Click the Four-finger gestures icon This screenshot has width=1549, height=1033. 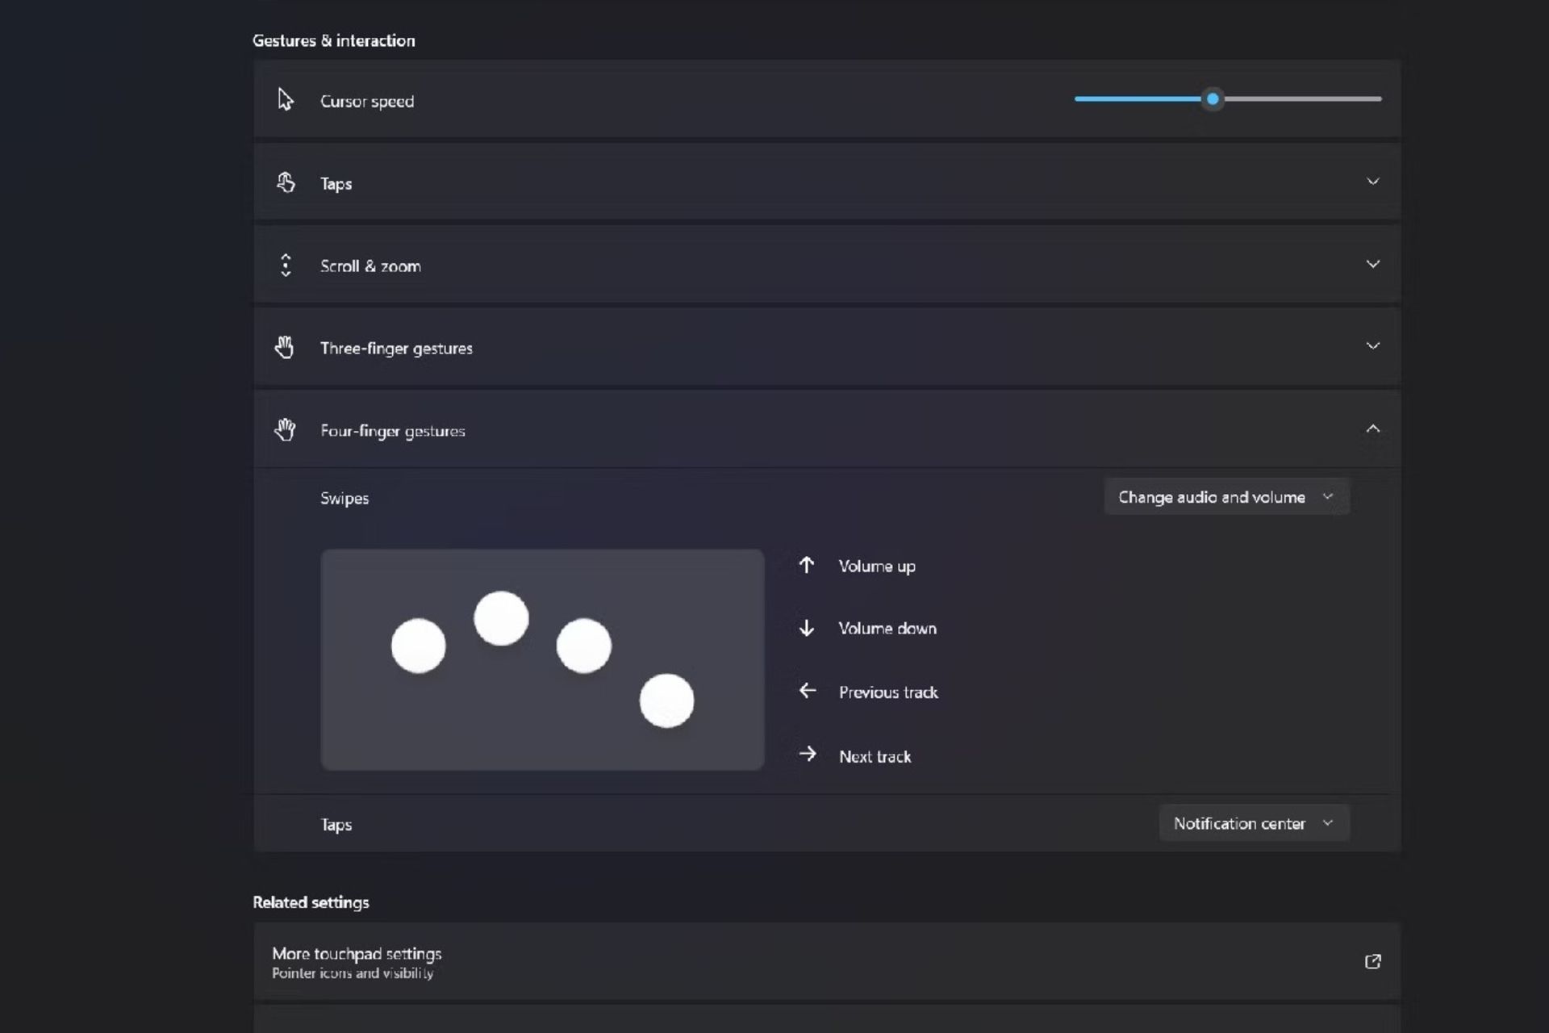(285, 429)
